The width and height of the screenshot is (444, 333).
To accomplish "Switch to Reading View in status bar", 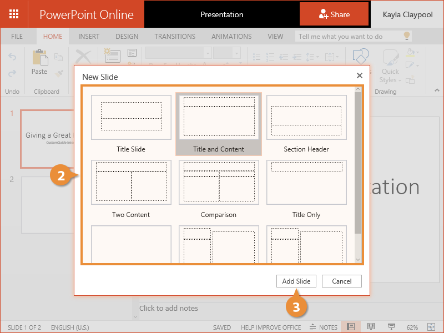I will pos(371,327).
